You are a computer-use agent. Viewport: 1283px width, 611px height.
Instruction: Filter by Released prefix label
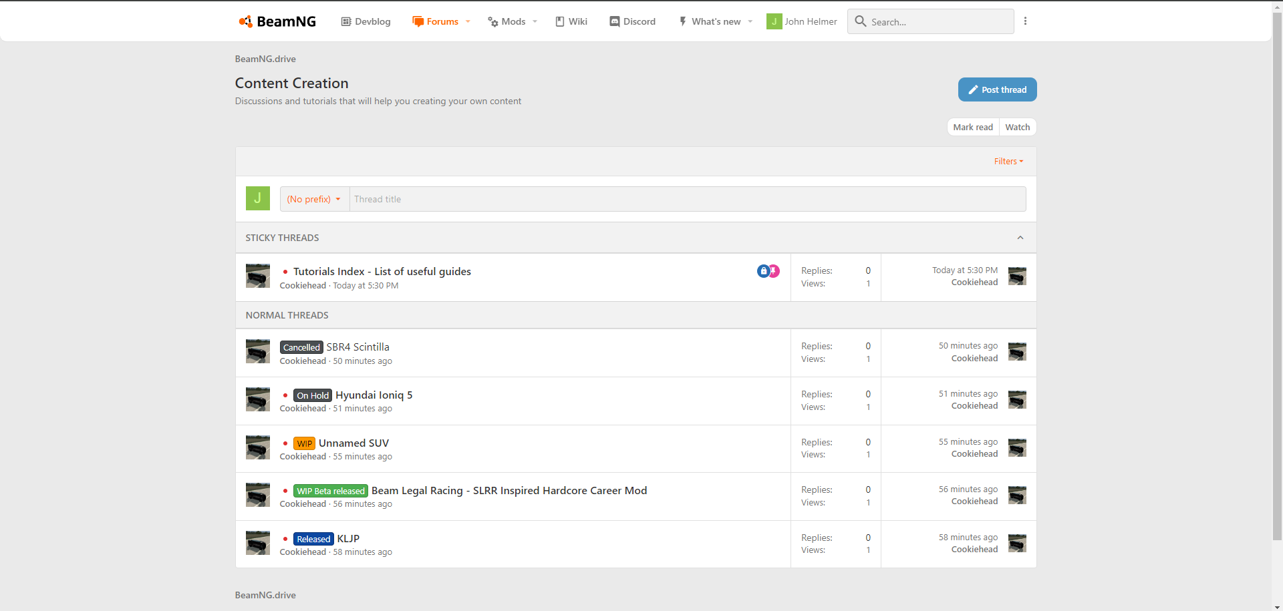click(x=313, y=539)
